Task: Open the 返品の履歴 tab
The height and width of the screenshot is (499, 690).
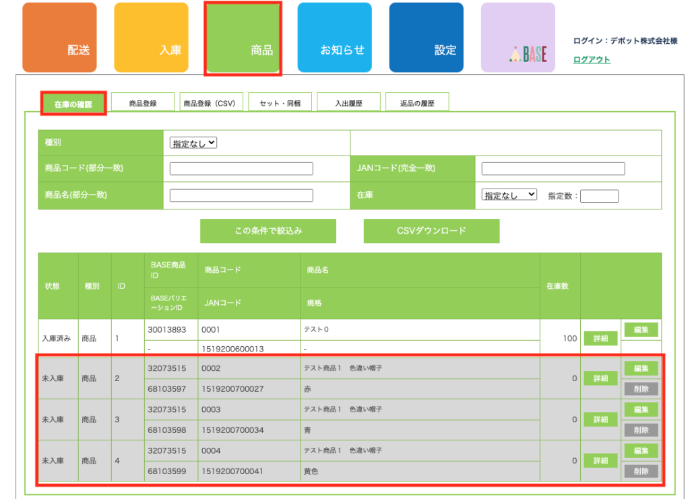Action: coord(417,104)
